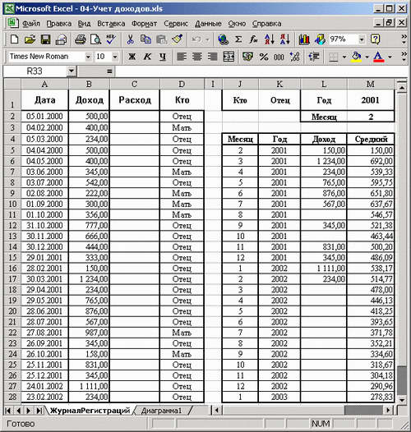Screen dimensions: 411x432
Task: Click cell with date 05.01.2000
Action: pos(44,117)
